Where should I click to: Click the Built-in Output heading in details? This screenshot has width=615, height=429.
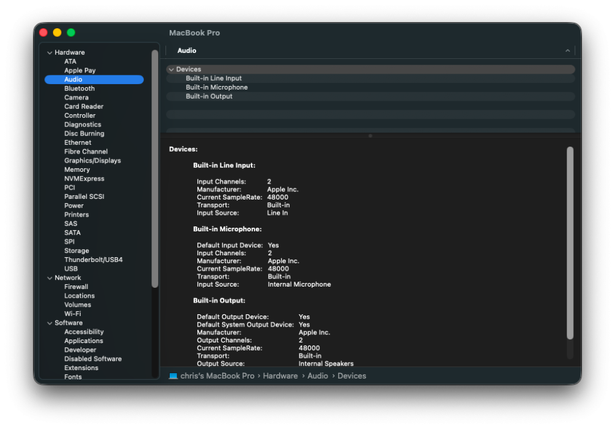click(x=220, y=301)
